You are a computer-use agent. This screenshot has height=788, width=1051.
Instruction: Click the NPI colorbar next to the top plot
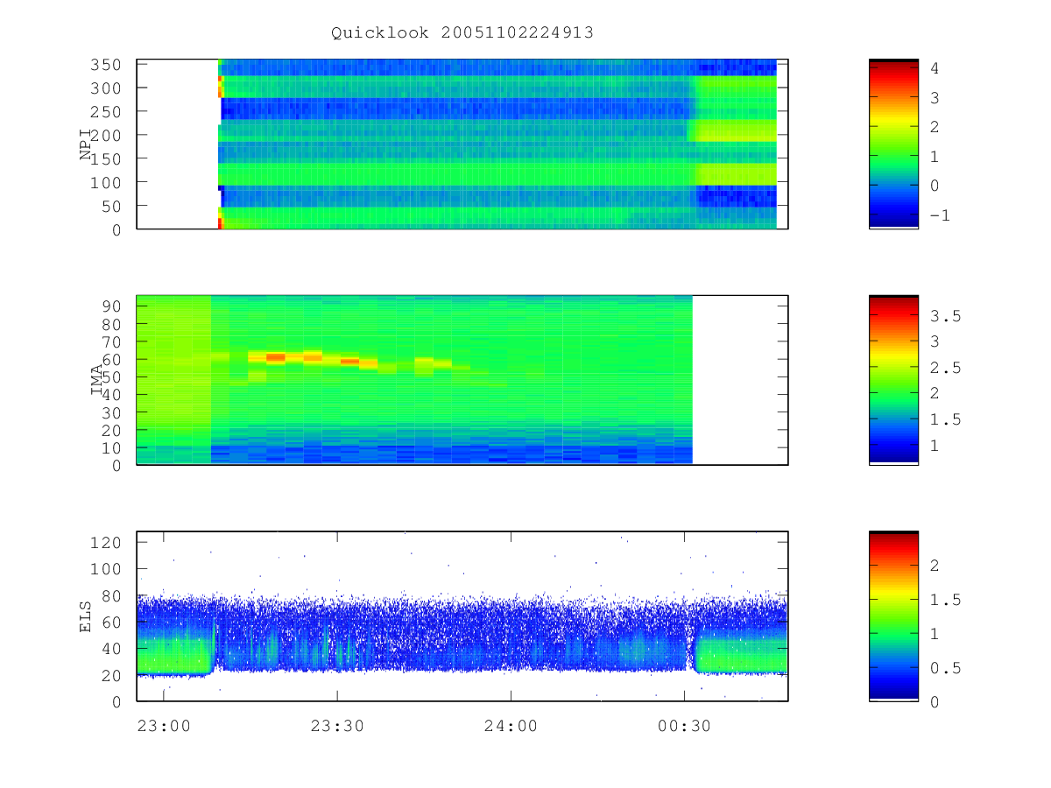click(x=893, y=144)
